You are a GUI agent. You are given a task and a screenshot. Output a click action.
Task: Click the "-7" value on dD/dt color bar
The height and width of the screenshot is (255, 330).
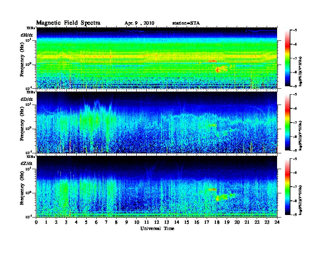tap(295, 122)
